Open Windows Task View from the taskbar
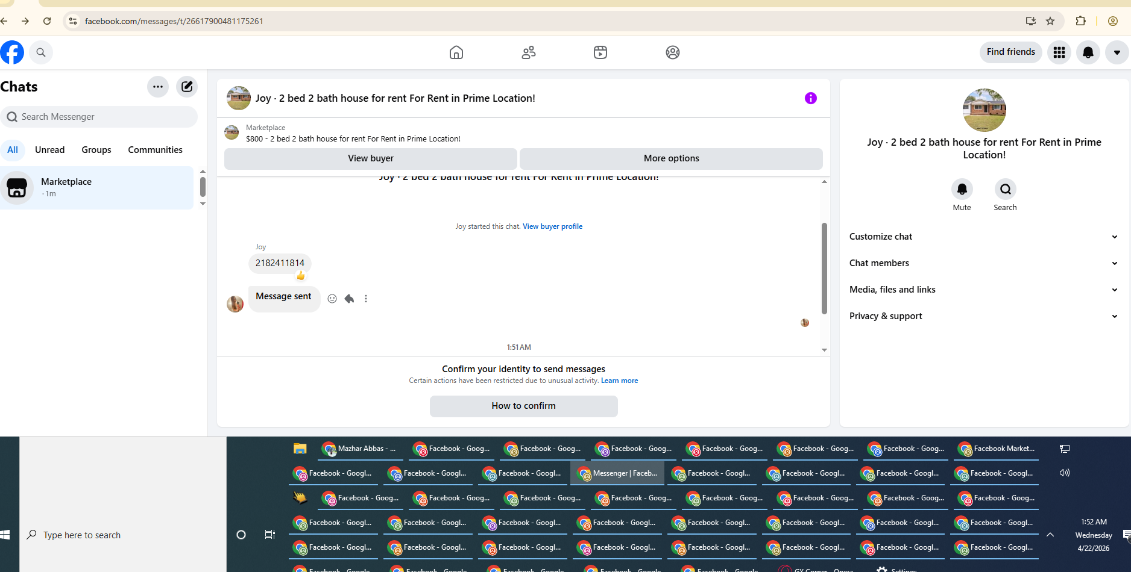 [270, 535]
